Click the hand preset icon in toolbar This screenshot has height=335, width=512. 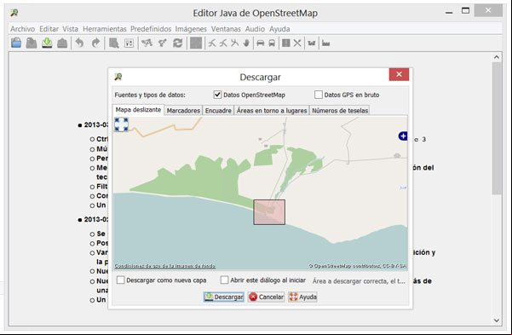246,43
